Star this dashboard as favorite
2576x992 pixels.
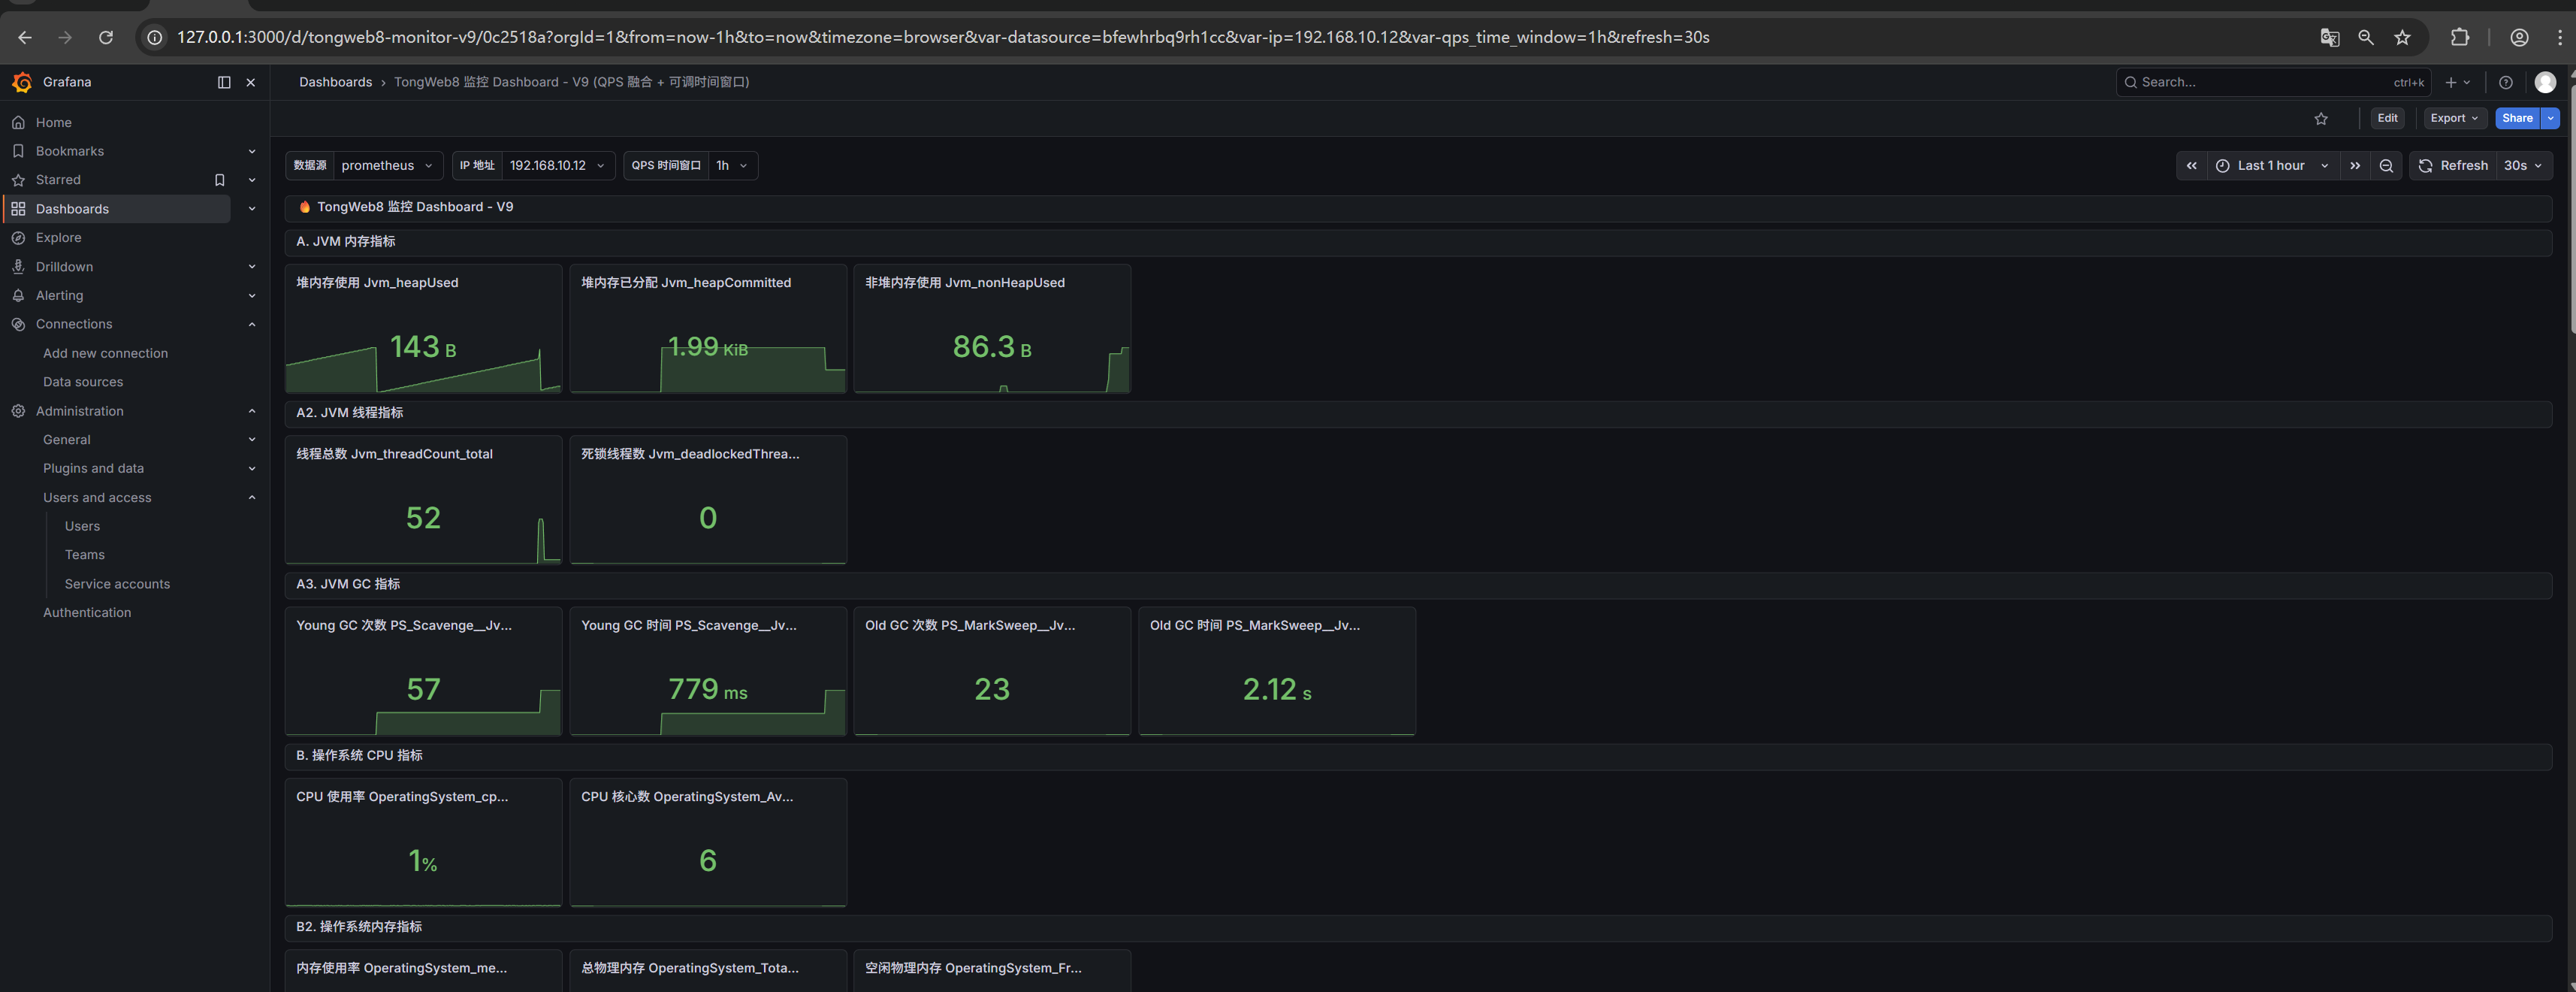[2321, 119]
